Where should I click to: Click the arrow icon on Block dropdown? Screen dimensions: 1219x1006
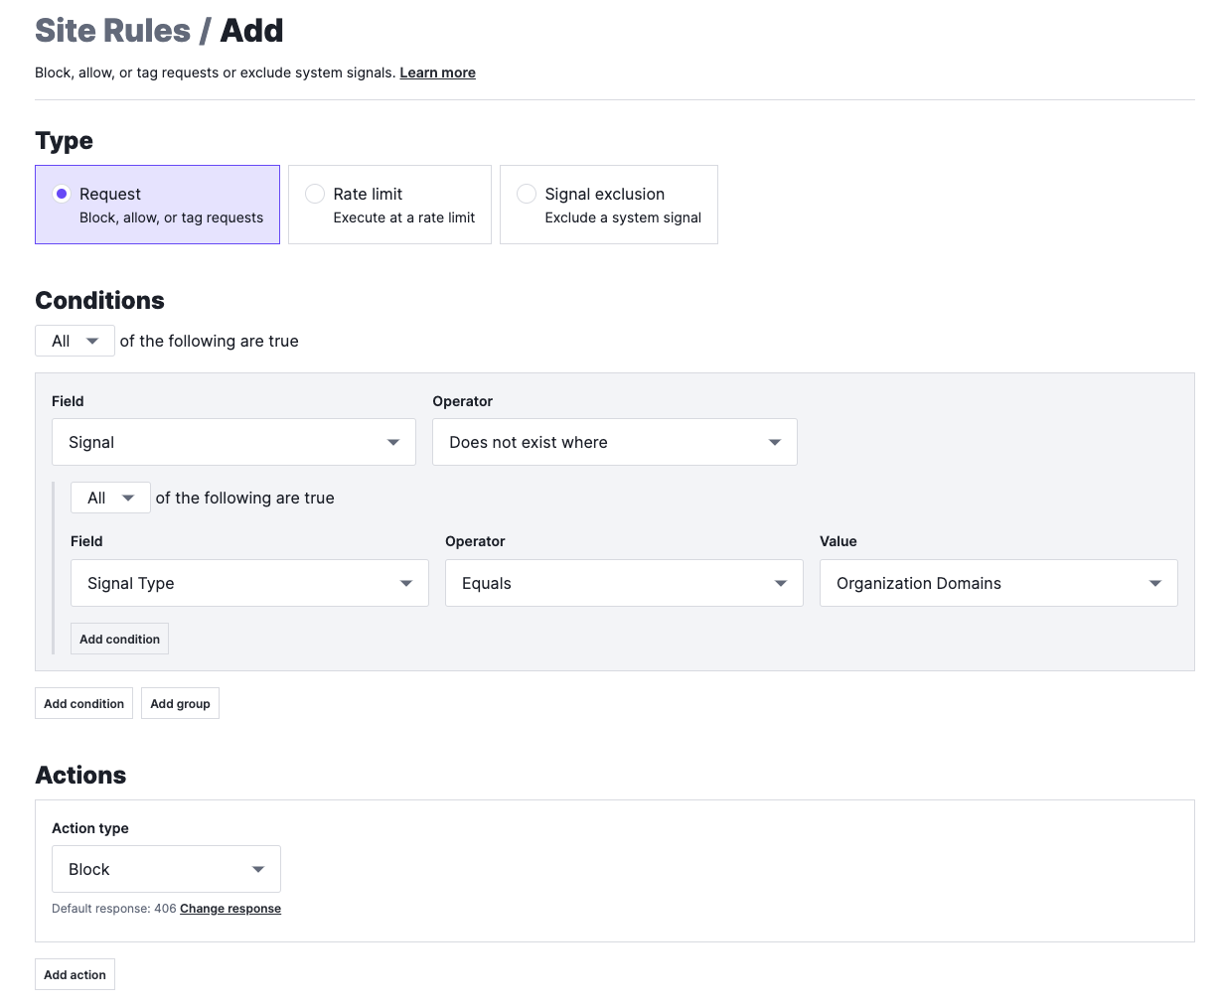258,870
